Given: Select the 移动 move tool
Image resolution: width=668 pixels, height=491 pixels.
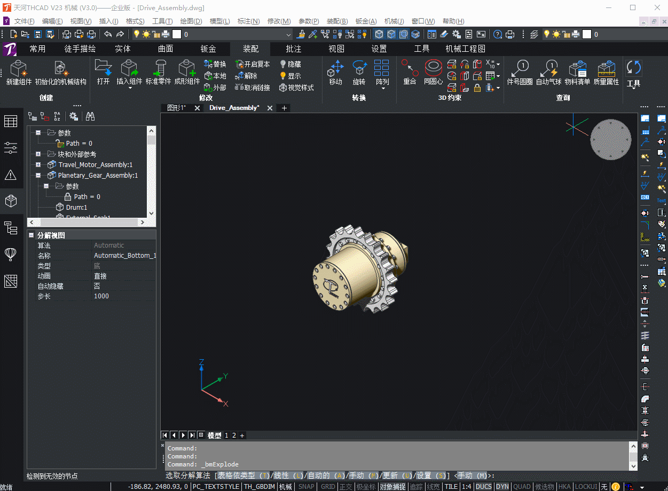Looking at the screenshot, I should coord(335,73).
